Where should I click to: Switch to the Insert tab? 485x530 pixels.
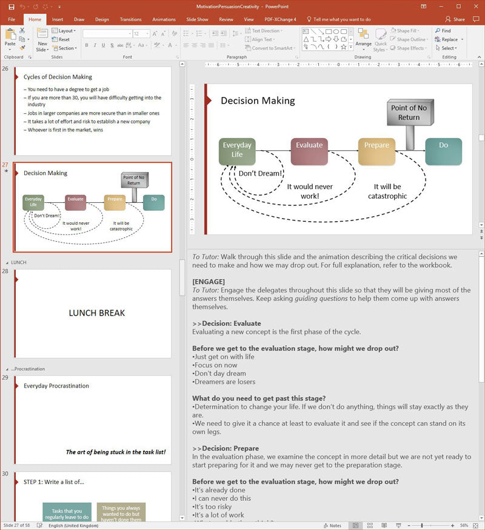coord(58,19)
